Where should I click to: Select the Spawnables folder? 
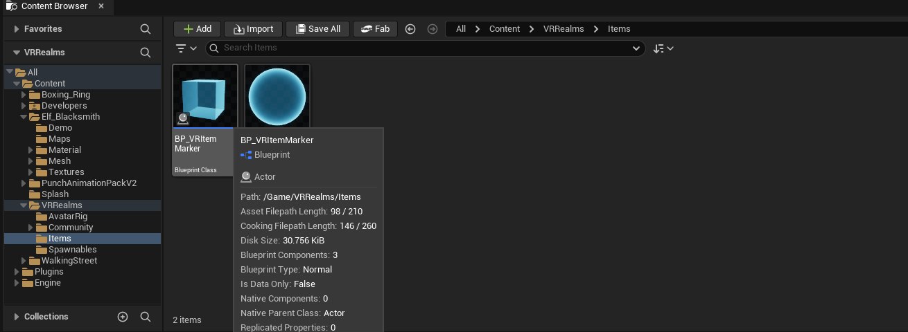click(72, 250)
